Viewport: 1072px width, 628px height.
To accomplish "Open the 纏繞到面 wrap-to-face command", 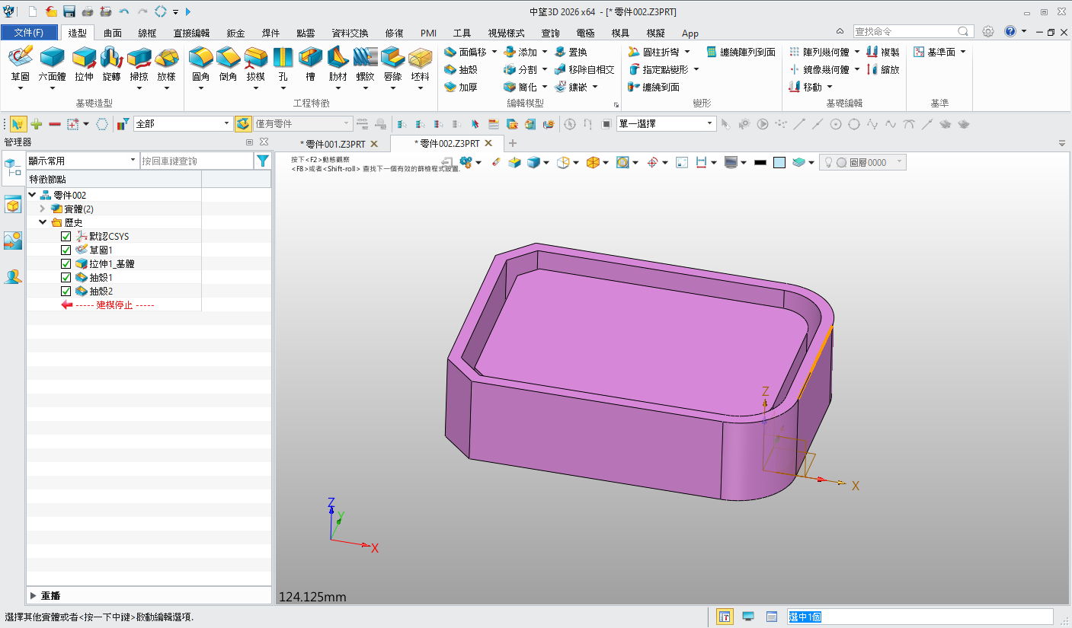I will tap(654, 87).
